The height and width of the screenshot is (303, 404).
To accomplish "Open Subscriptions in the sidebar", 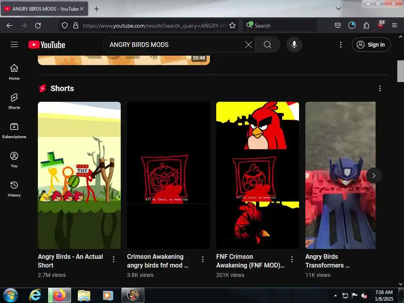I will click(14, 131).
